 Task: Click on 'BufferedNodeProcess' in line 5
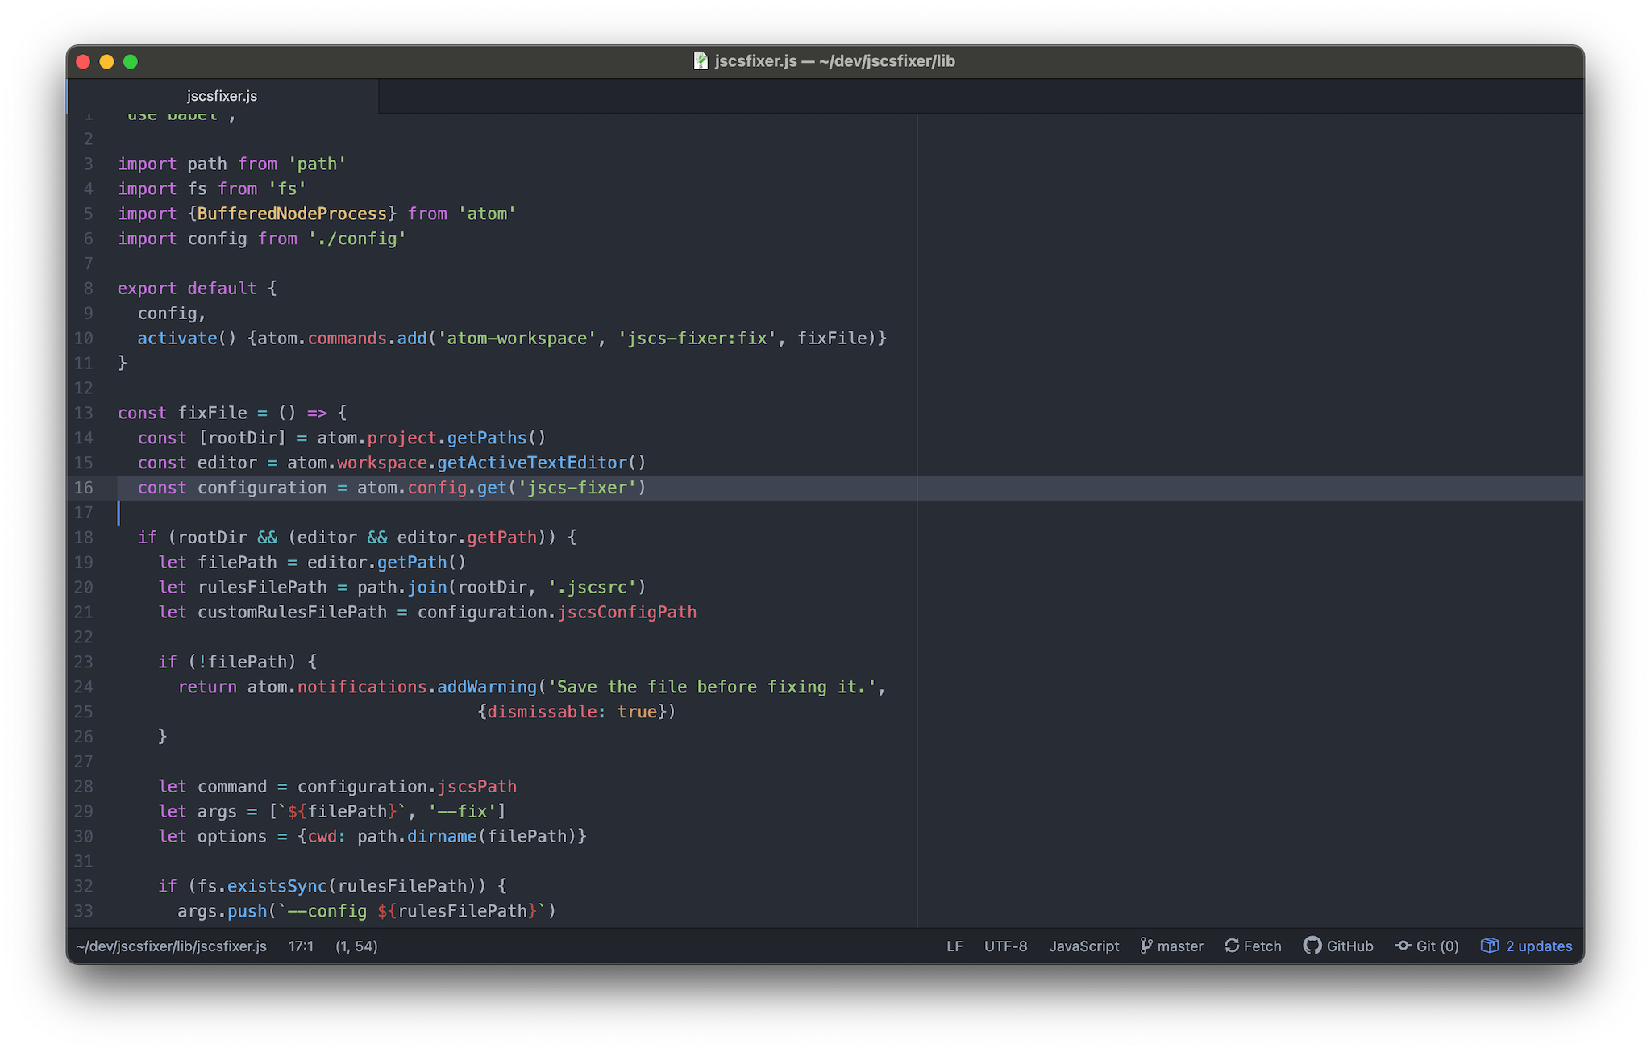coord(292,214)
